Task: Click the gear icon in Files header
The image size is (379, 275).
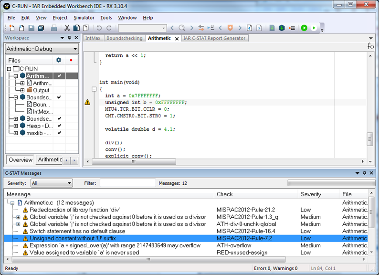Action: [59, 60]
